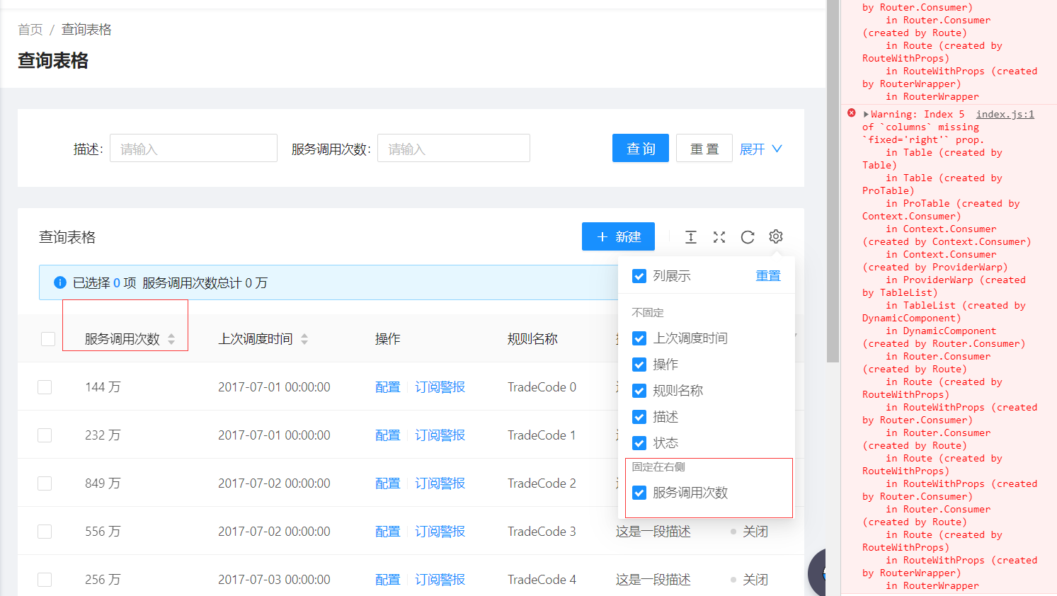1057x596 pixels.
Task: Uncheck the 描述 column checkbox
Action: pos(639,417)
